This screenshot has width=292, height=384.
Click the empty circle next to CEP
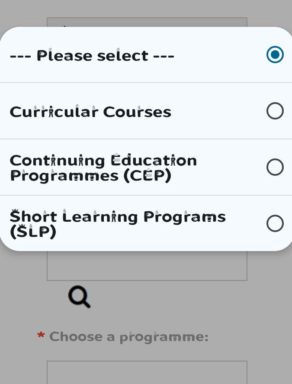click(275, 167)
